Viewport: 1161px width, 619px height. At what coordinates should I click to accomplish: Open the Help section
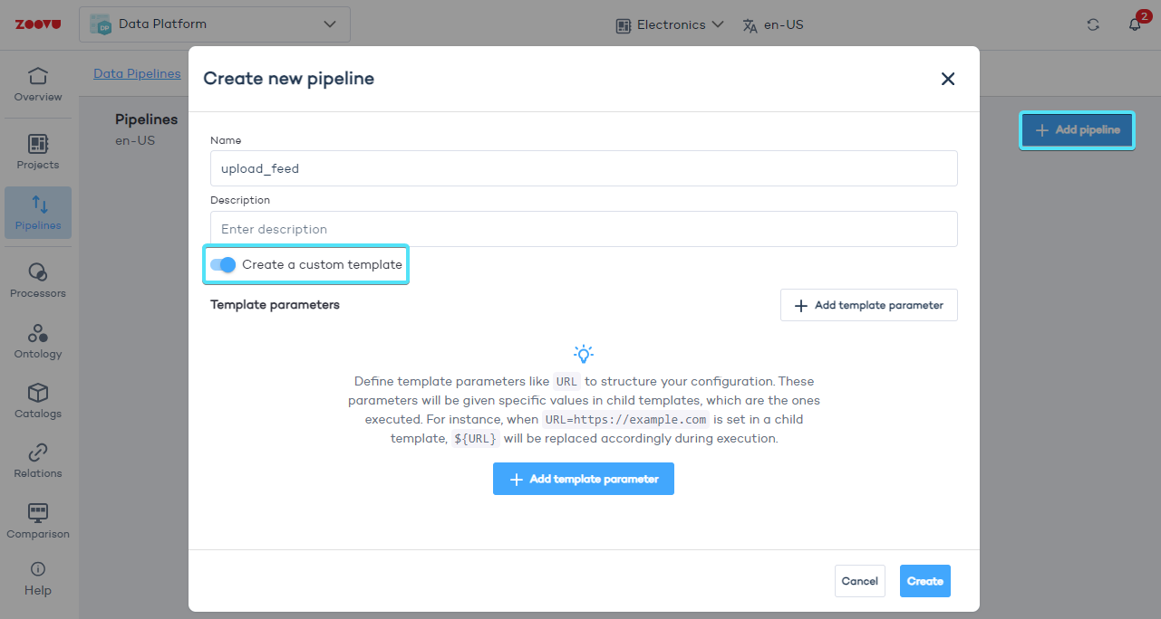[37, 579]
